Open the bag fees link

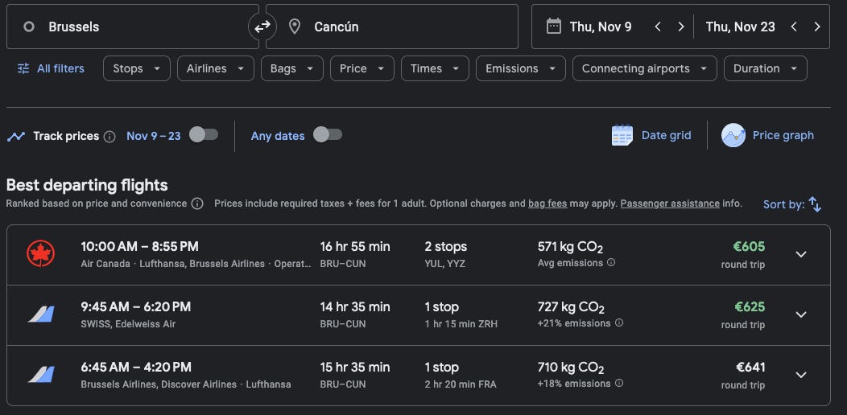[x=547, y=204]
